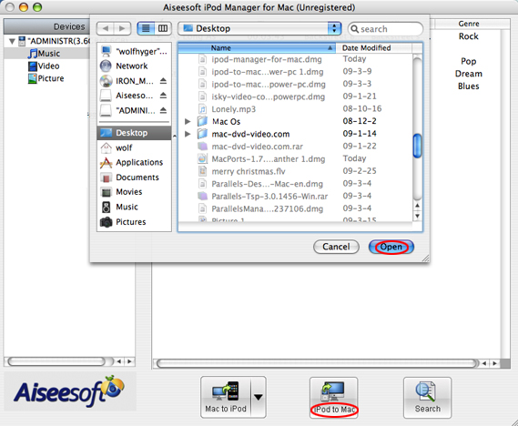Select Parallels-Tsp-3.0.1456-Win.rar file

(x=295, y=196)
